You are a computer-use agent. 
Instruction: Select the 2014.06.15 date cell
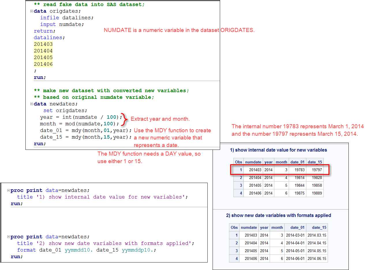[317, 259]
